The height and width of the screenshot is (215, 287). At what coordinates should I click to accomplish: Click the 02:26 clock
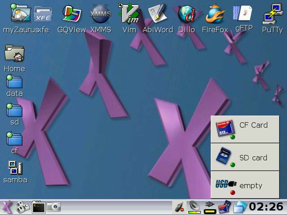(x=266, y=207)
